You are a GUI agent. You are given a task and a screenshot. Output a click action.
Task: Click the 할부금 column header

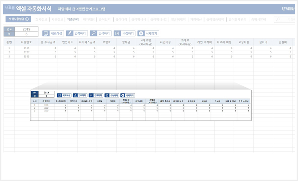pyautogui.click(x=126, y=42)
